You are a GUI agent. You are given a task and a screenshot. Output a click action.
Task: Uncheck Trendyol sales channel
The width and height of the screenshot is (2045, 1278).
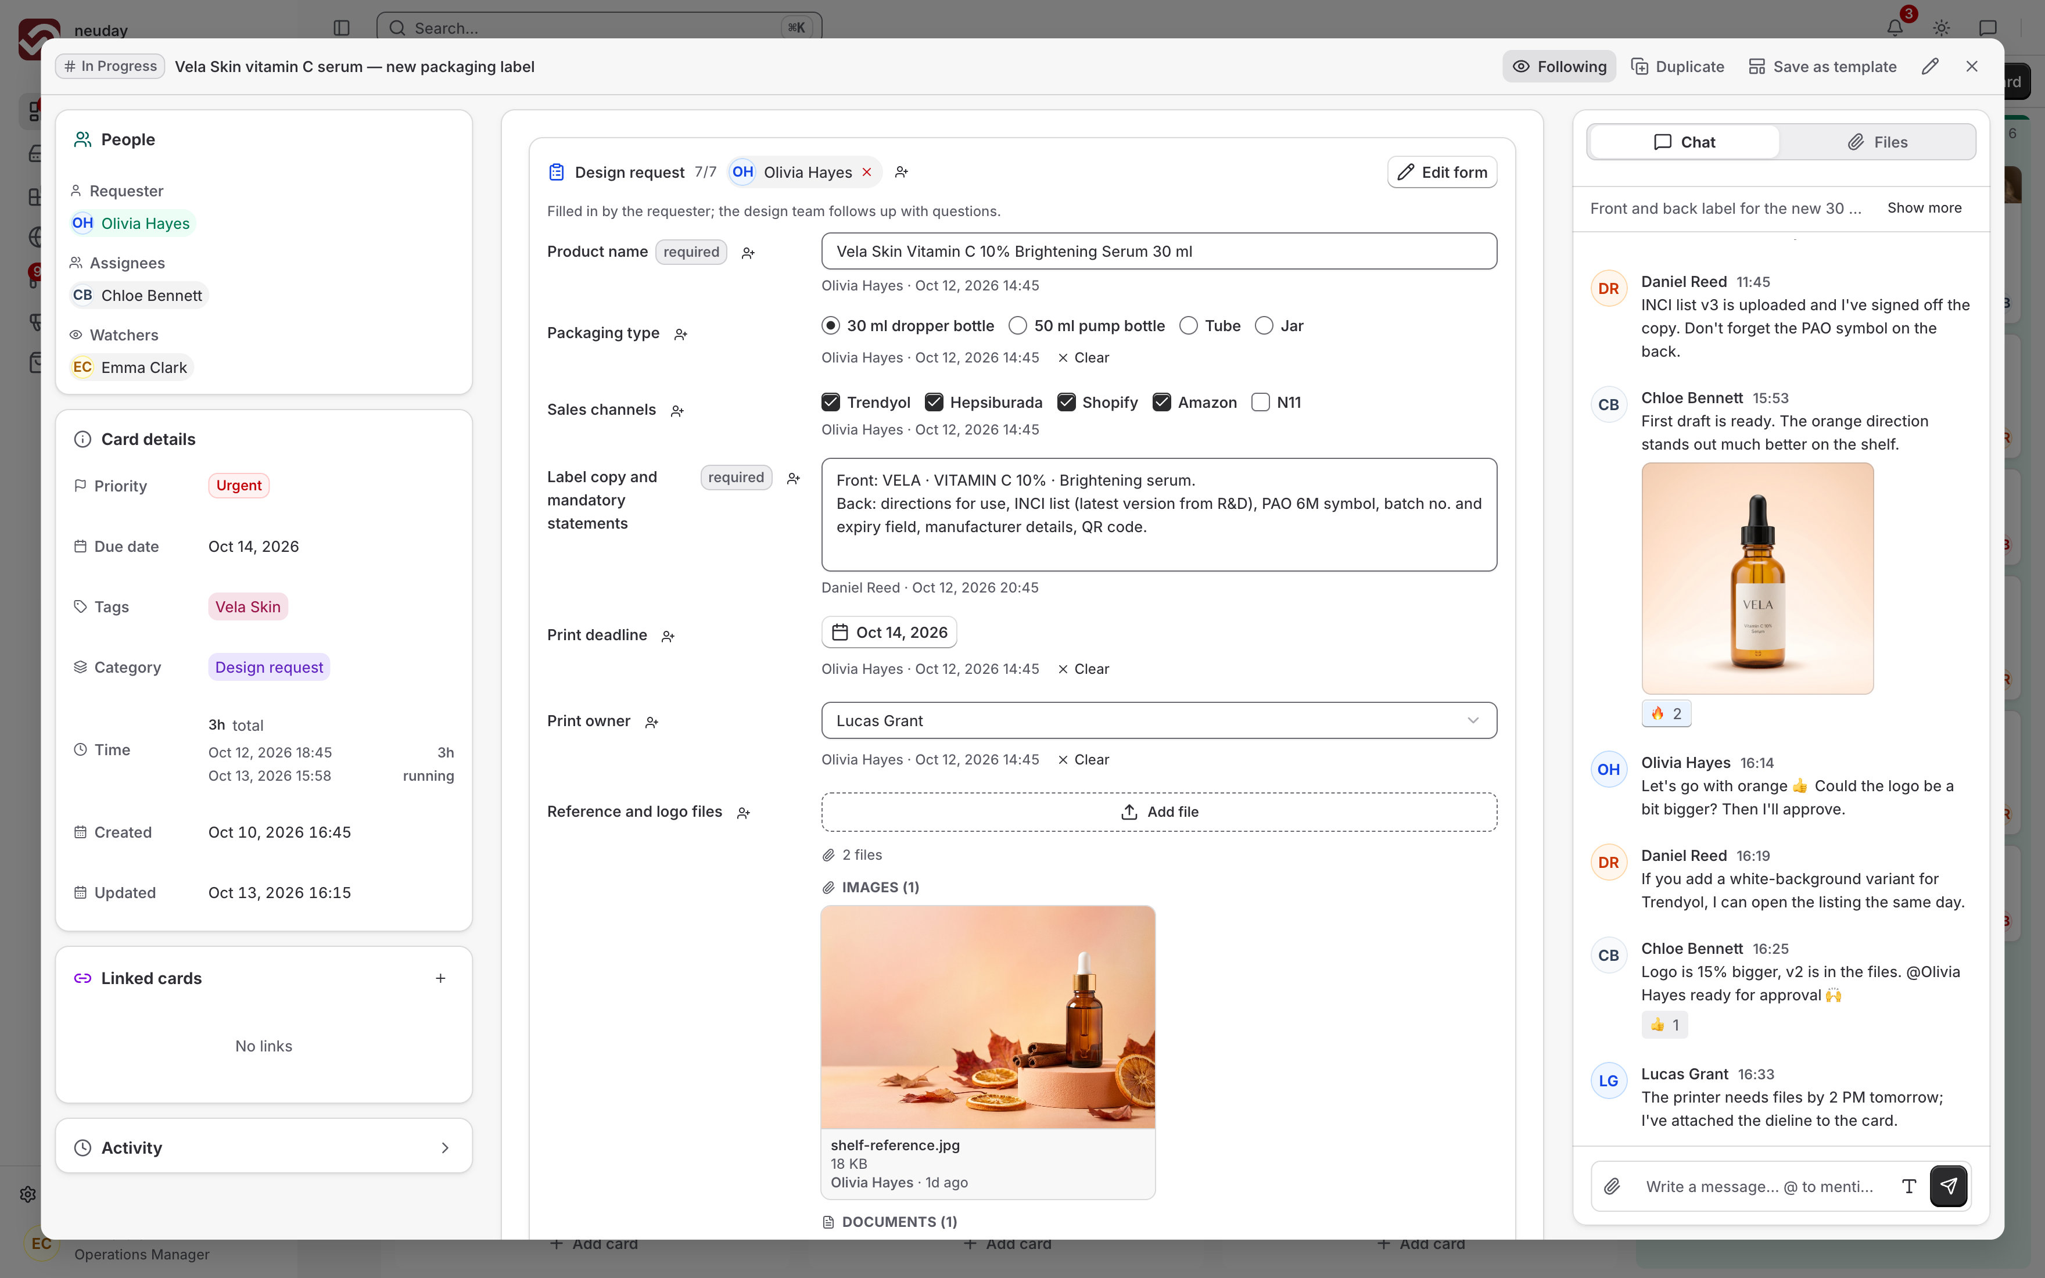[x=831, y=403]
